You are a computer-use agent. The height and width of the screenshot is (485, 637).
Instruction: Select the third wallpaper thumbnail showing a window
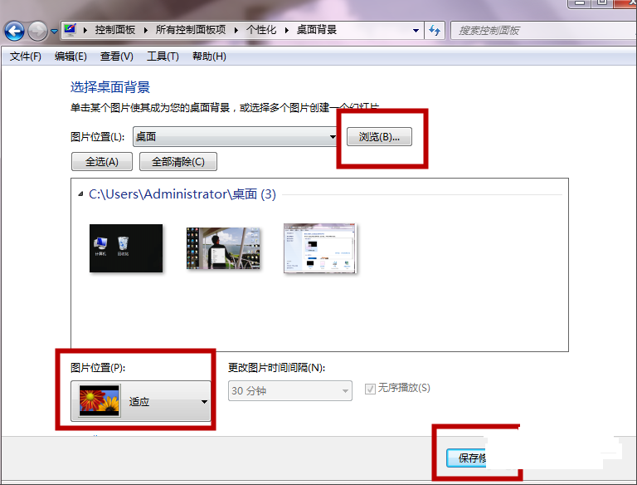320,248
